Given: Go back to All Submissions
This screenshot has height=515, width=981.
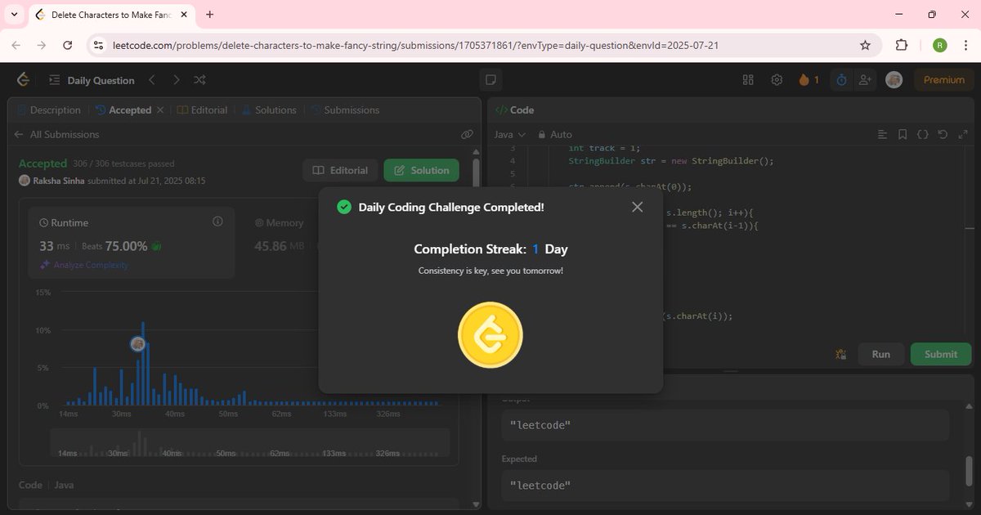Looking at the screenshot, I should coord(56,134).
